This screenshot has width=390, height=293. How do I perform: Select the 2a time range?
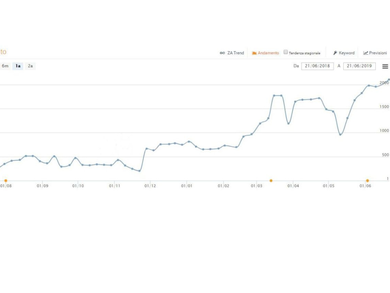(x=30, y=66)
